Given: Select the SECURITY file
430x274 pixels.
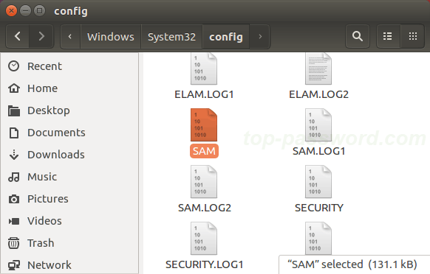Looking at the screenshot, I should 318,189.
